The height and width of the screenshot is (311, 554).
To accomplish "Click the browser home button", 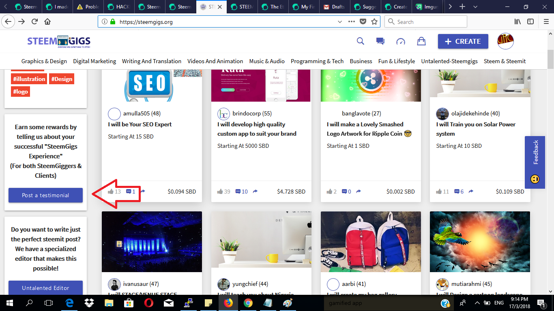I will point(47,22).
